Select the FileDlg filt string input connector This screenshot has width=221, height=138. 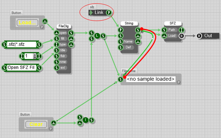56,39
